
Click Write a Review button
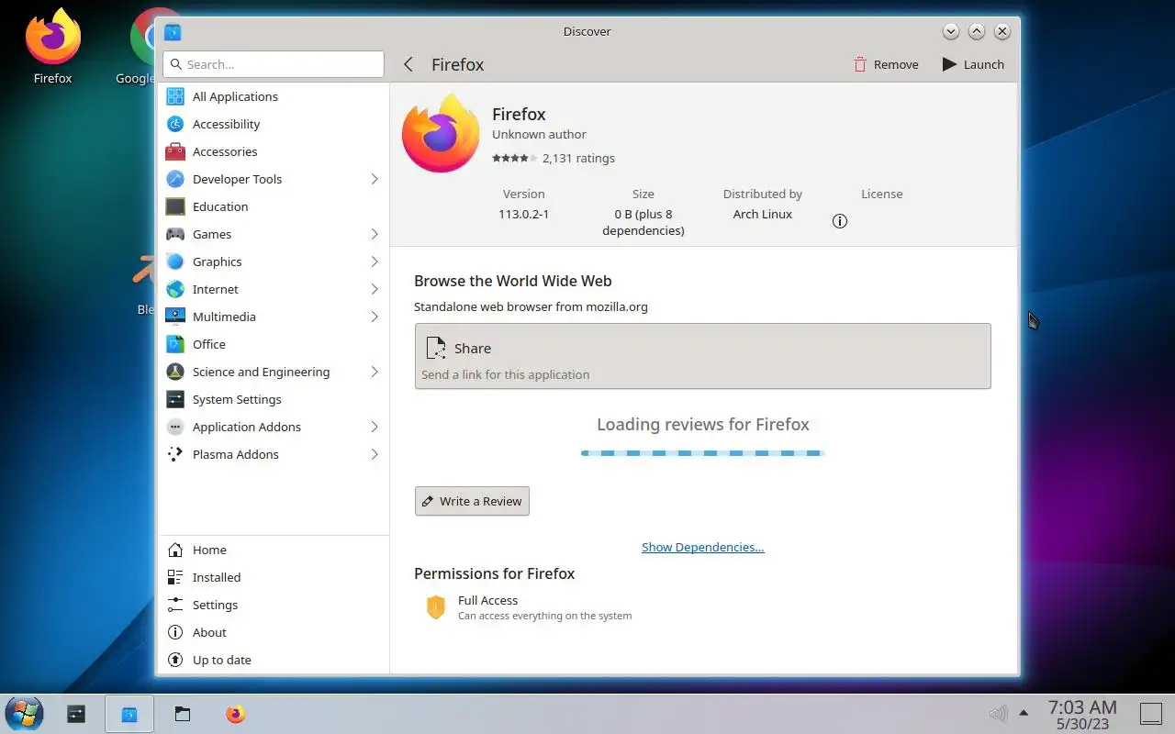472,501
